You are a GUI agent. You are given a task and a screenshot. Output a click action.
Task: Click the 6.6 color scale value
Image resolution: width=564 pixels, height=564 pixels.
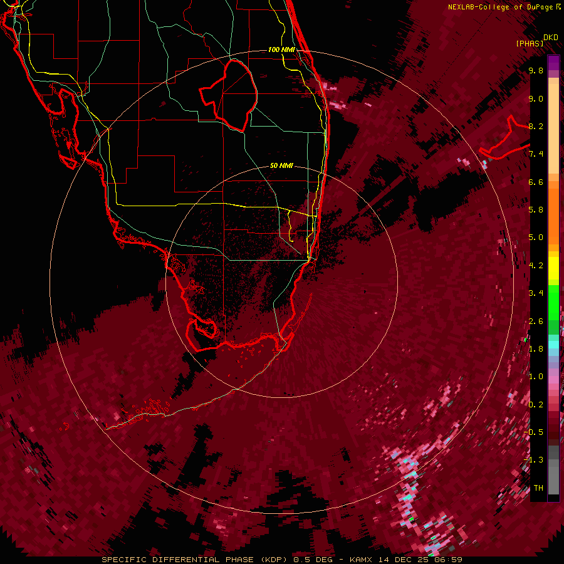click(536, 182)
